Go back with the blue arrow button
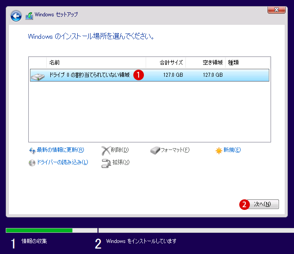The height and width of the screenshot is (254, 294). (16, 16)
